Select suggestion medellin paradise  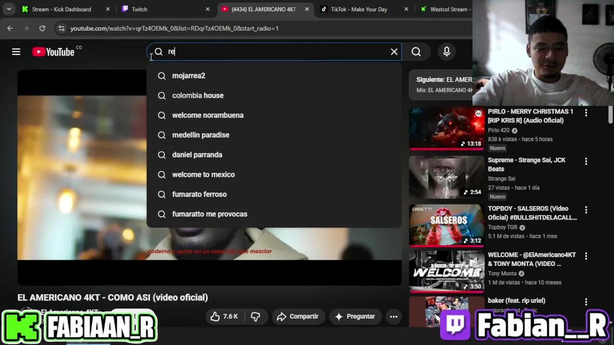point(274,135)
